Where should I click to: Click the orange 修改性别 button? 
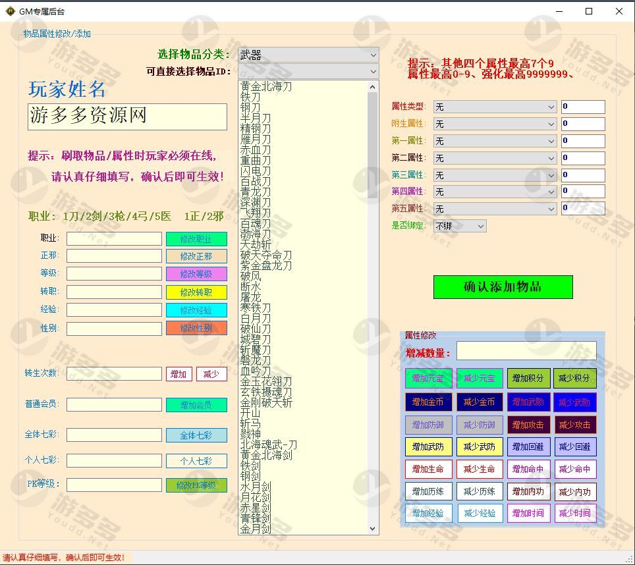196,328
